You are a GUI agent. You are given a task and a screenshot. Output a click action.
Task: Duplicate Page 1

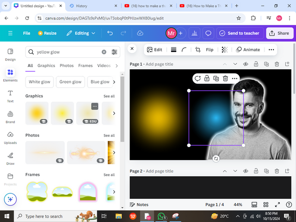click(266, 64)
